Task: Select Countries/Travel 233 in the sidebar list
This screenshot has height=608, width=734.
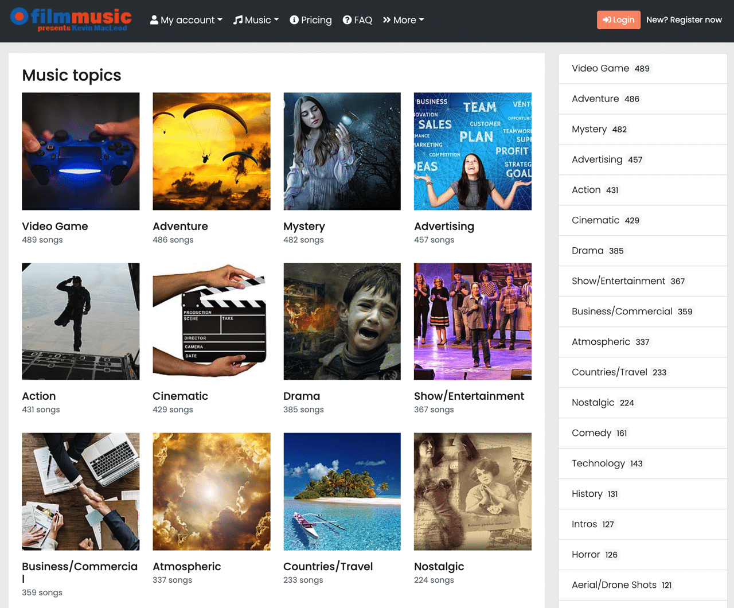Action: 643,372
